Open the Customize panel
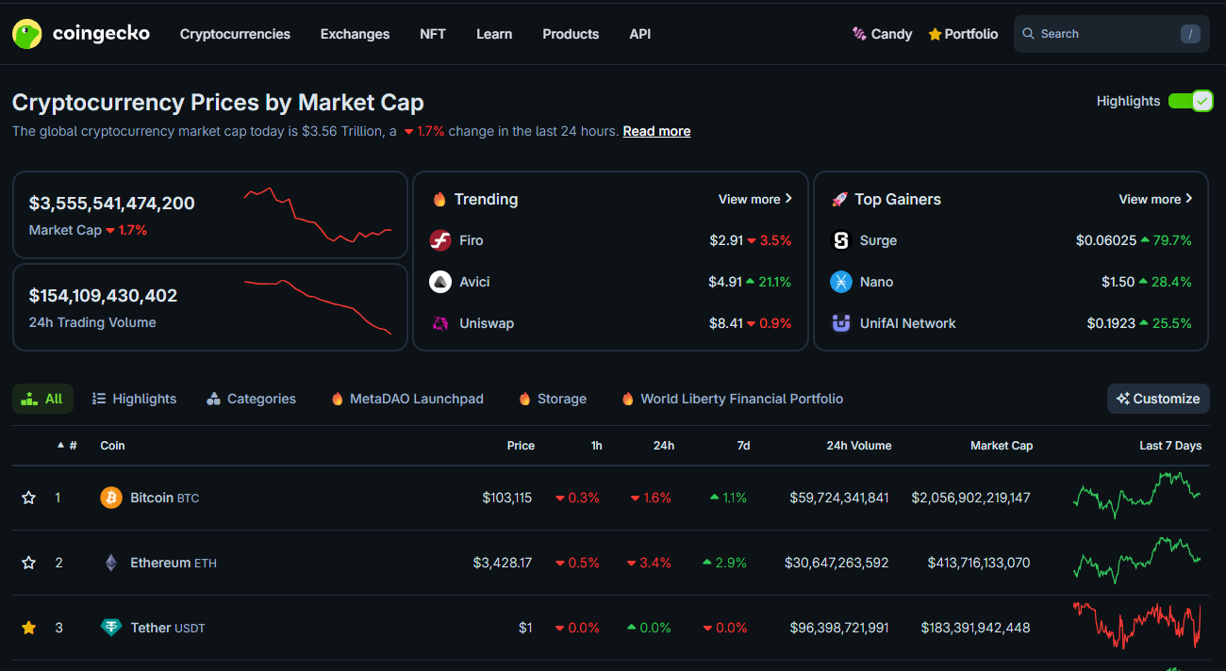This screenshot has height=671, width=1226. pyautogui.click(x=1158, y=398)
